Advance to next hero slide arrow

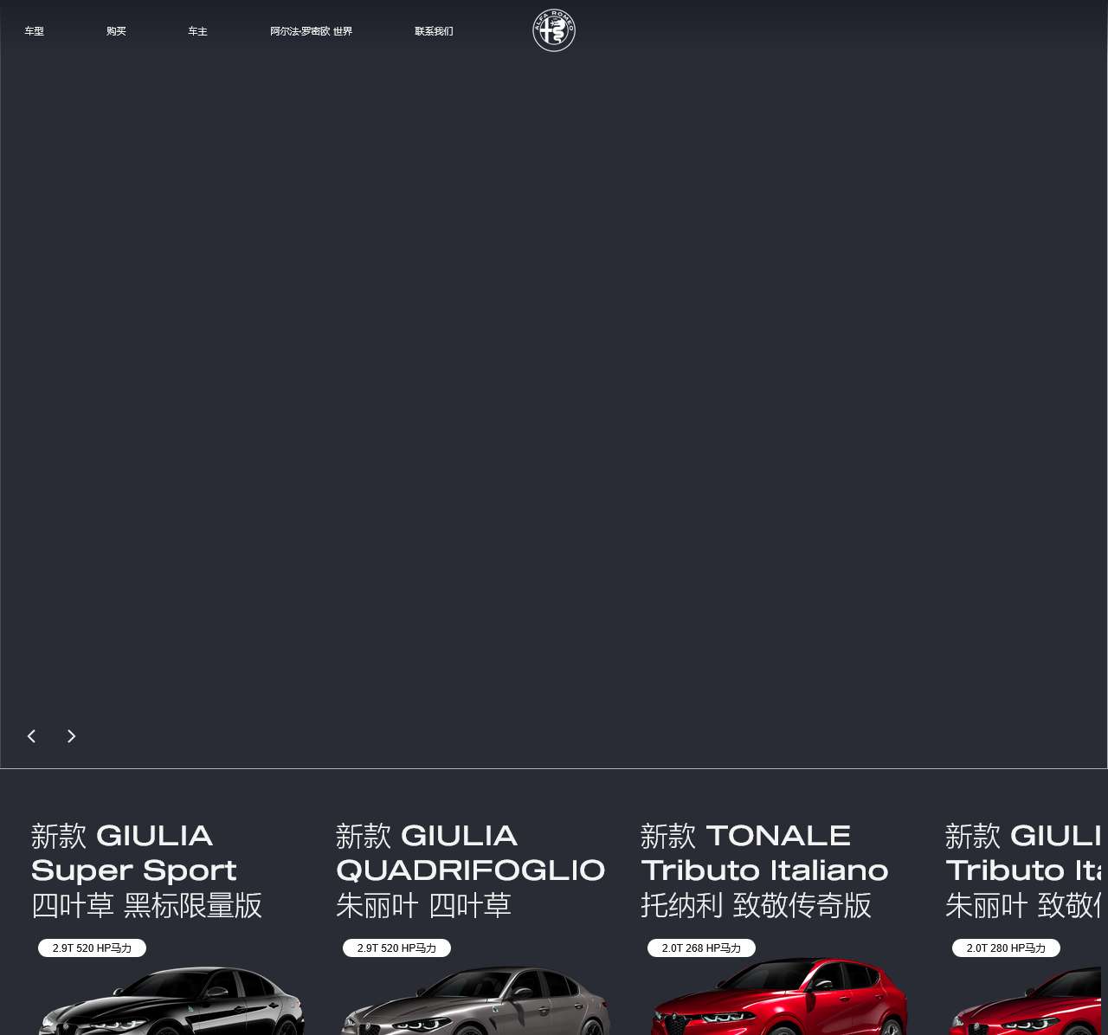pos(72,736)
